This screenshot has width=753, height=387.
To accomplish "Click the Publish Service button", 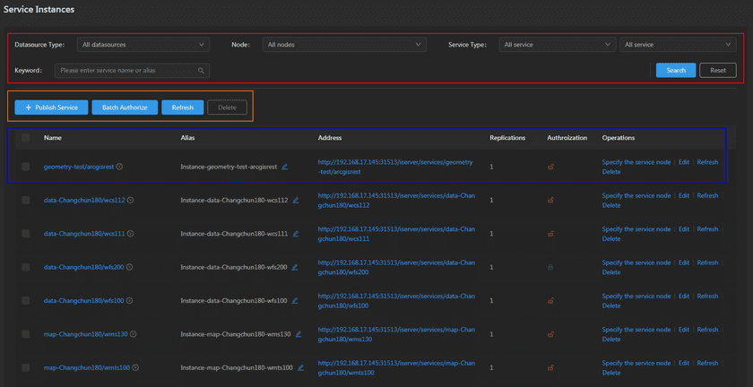I will click(51, 107).
